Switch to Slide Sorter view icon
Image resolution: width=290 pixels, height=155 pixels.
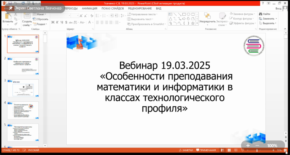coord(229,150)
